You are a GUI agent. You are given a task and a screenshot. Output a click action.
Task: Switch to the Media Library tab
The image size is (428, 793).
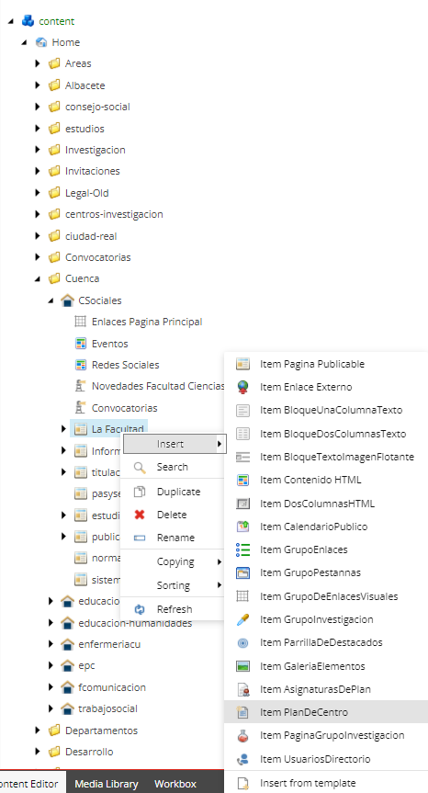[x=107, y=784]
